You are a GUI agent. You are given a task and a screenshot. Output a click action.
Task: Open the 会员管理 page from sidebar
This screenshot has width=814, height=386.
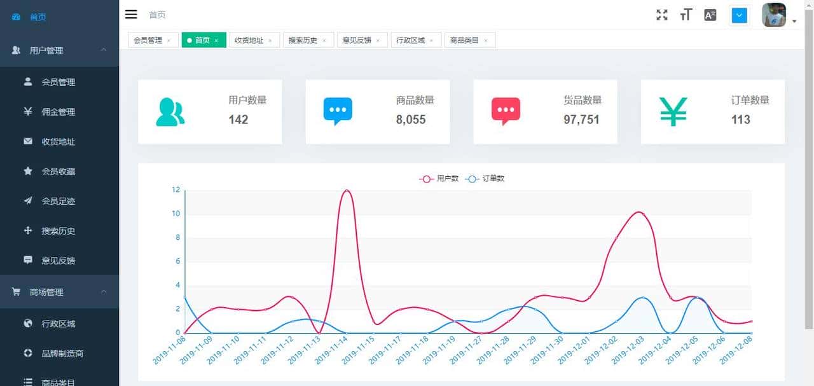click(x=59, y=81)
